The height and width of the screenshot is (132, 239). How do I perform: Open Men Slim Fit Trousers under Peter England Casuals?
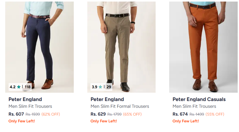click(194, 106)
